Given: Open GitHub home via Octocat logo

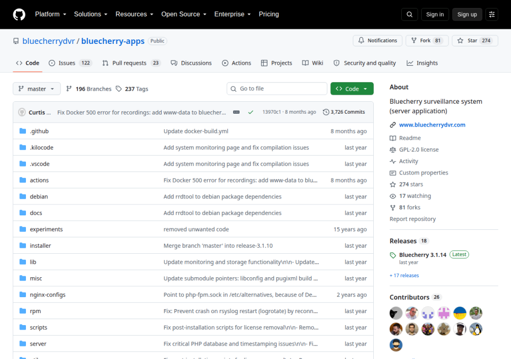Looking at the screenshot, I should [x=19, y=14].
